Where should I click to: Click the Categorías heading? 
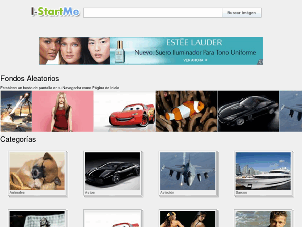coord(18,139)
